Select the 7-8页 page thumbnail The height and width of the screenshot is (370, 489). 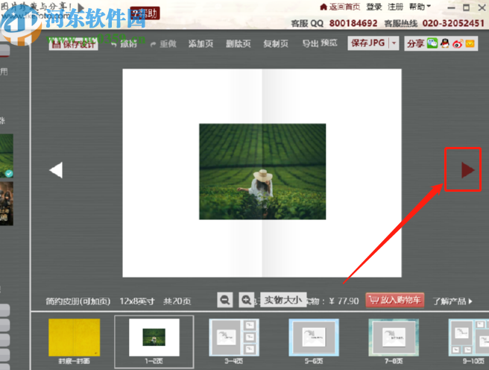click(394, 337)
